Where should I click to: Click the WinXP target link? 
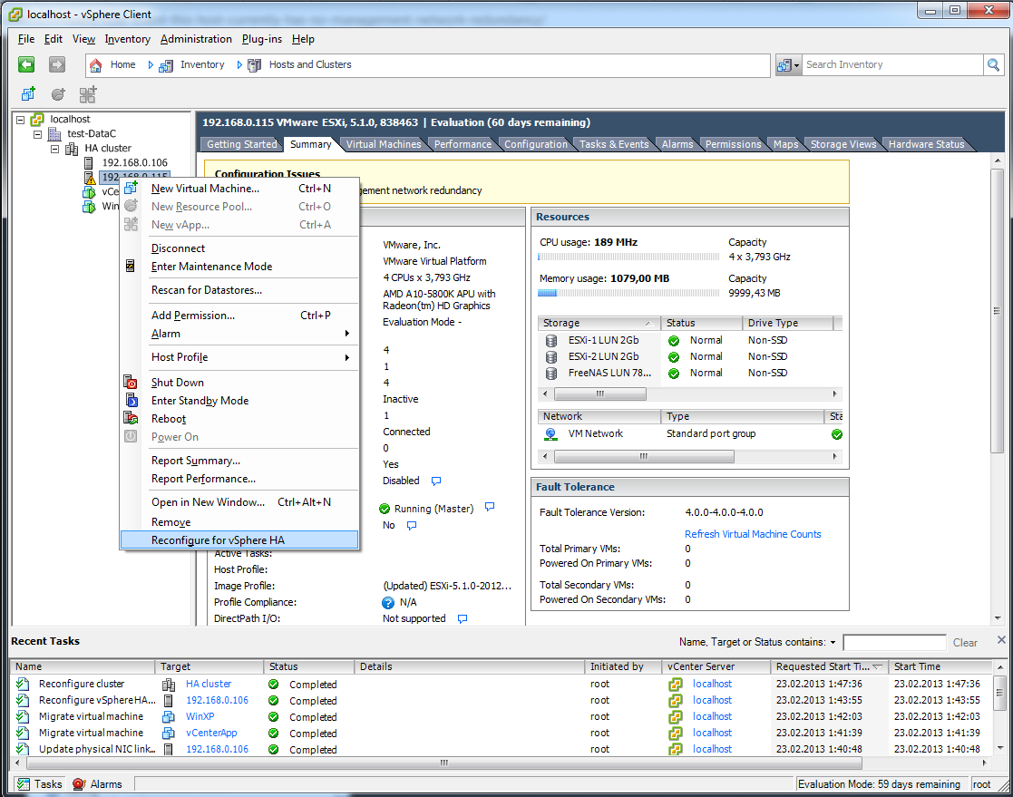point(200,717)
